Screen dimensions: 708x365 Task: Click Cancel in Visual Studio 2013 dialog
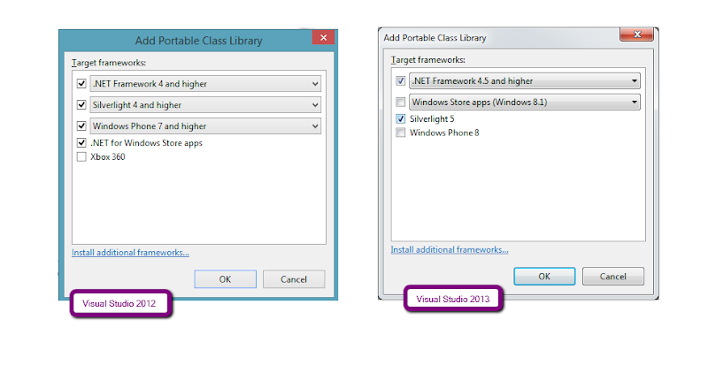613,277
